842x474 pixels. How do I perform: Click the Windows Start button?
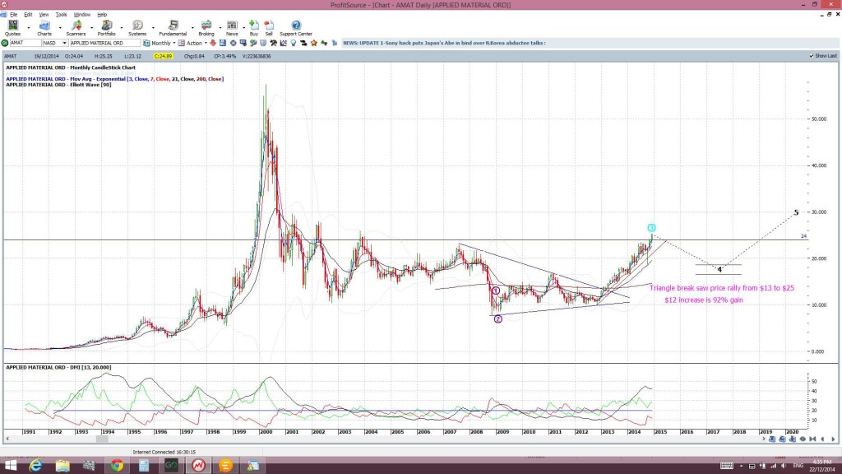tap(10, 466)
